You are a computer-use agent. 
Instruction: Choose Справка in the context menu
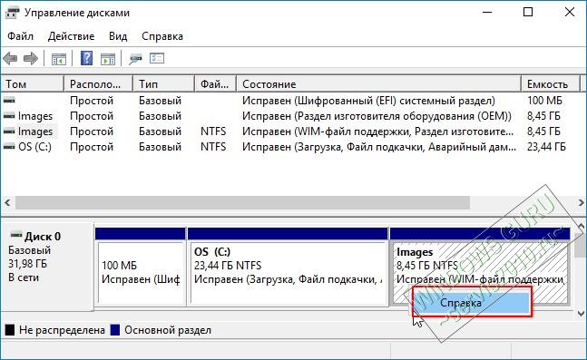[472, 302]
